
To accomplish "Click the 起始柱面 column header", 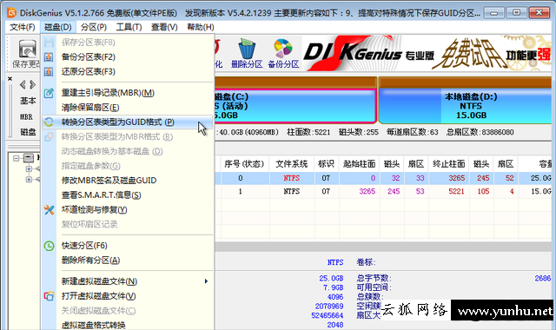I will (359, 164).
